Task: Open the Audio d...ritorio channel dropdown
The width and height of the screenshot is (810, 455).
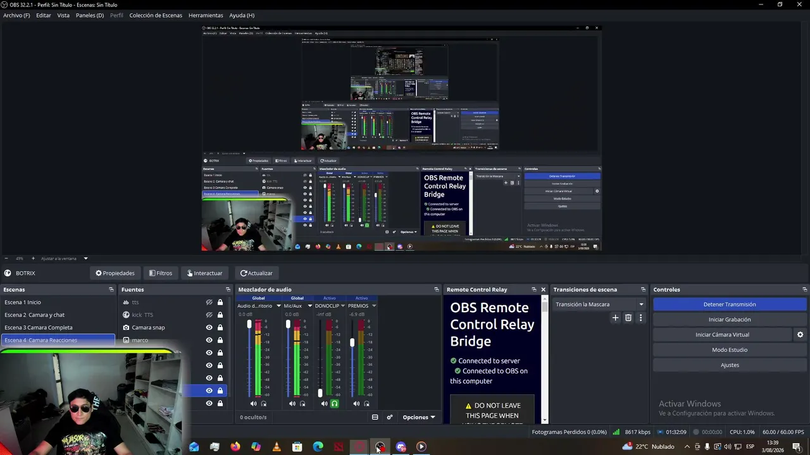Action: click(x=278, y=306)
